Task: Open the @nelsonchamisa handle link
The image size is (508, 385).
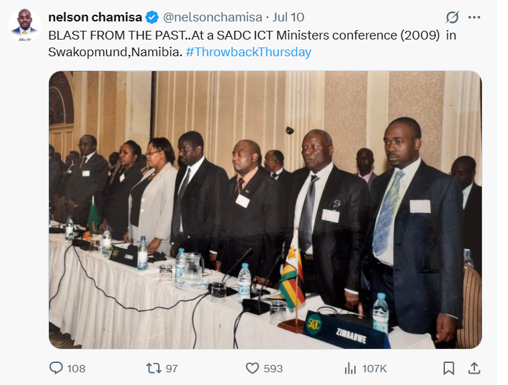Action: [x=212, y=17]
